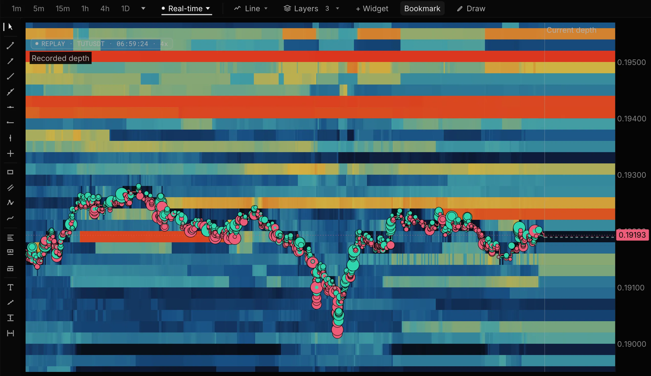
Task: Switch to the 4h timeframe
Action: (105, 8)
